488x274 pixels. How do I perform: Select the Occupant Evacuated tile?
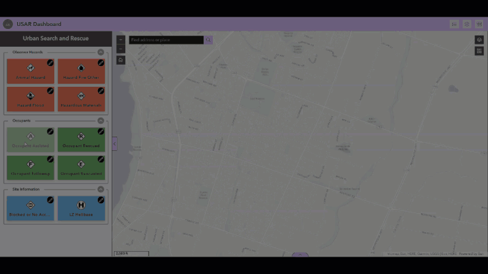(81, 167)
